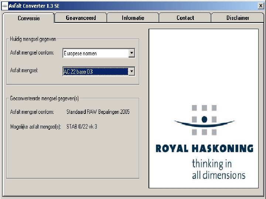Switch to the Conversie tab
Image resolution: width=266 pixels, height=199 pixels.
click(29, 18)
